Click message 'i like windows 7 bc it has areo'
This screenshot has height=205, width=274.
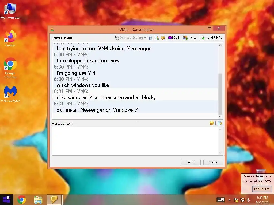(106, 97)
